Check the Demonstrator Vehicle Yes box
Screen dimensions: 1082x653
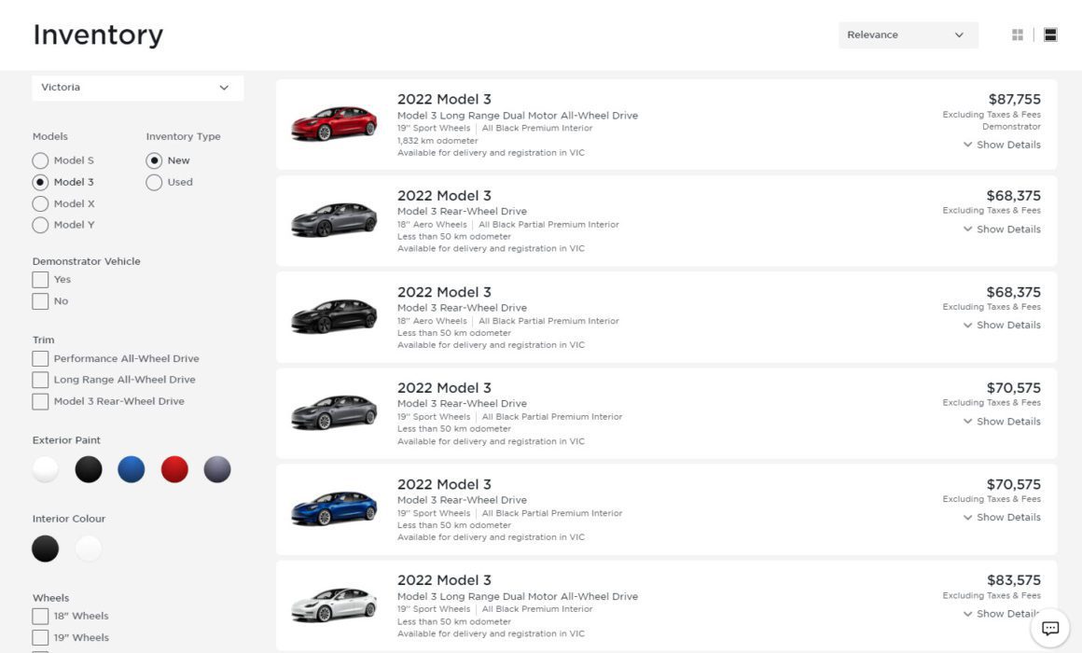(40, 279)
